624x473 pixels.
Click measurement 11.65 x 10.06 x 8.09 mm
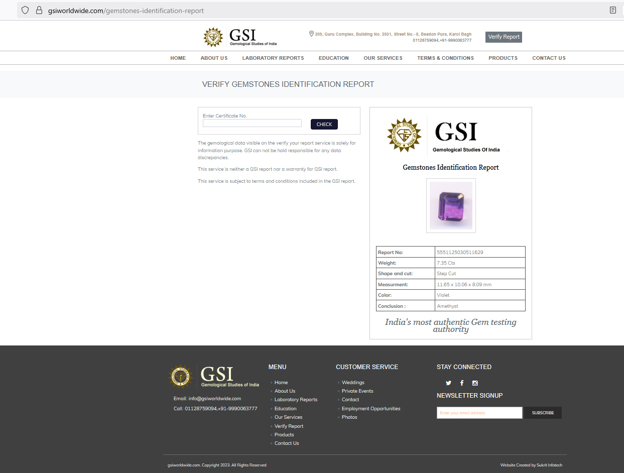[x=464, y=285]
